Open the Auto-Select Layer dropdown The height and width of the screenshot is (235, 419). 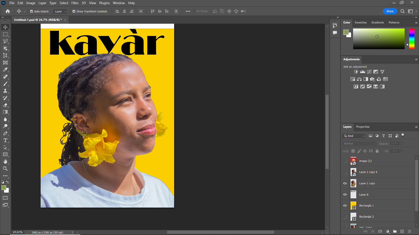[x=60, y=11]
